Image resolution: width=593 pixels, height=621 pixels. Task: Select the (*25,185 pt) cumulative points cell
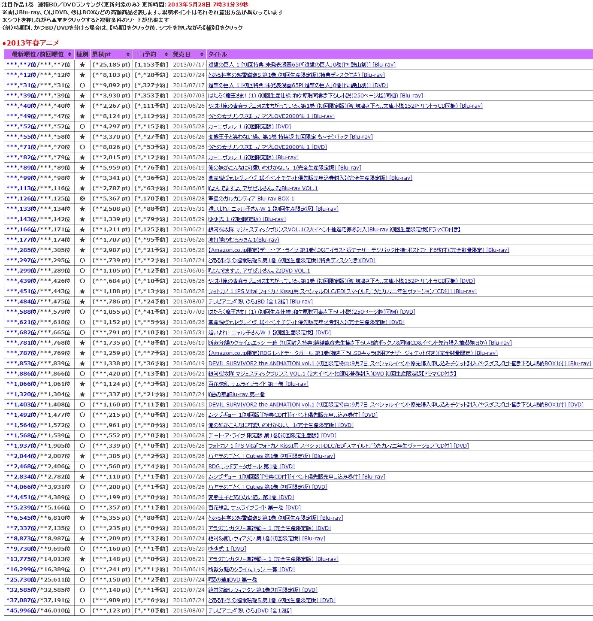coord(111,65)
